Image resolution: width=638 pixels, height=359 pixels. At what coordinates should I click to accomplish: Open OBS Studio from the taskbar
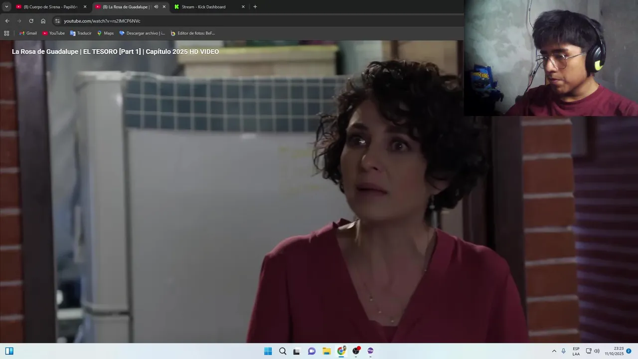click(356, 351)
